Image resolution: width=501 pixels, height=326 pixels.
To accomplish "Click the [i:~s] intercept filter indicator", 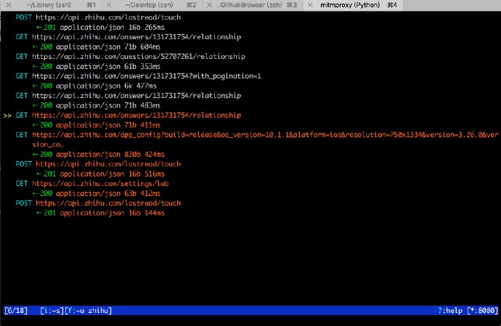I will click(x=52, y=310).
